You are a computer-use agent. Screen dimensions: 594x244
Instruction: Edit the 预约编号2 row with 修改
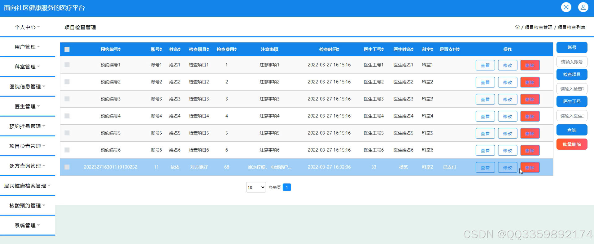pos(507,82)
